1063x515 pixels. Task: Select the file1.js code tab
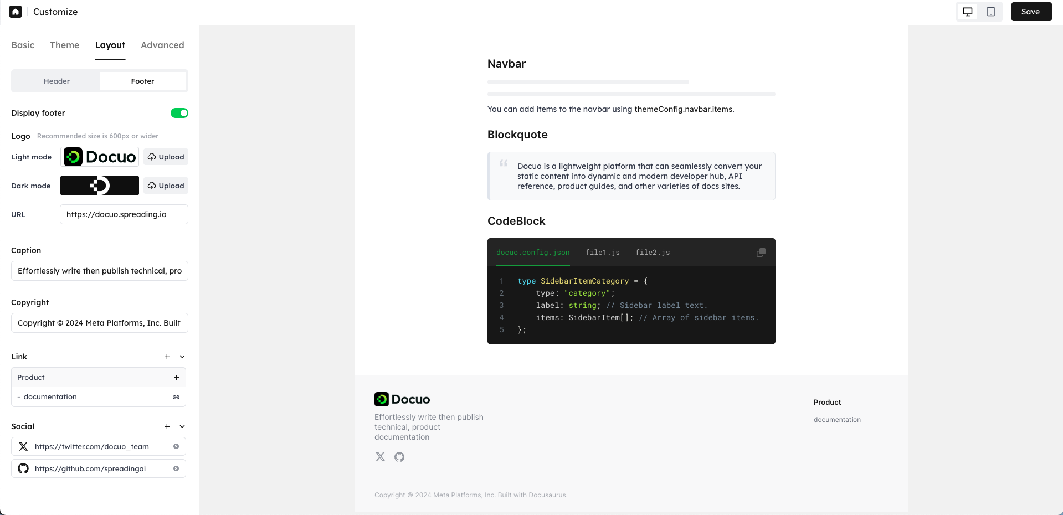(603, 253)
